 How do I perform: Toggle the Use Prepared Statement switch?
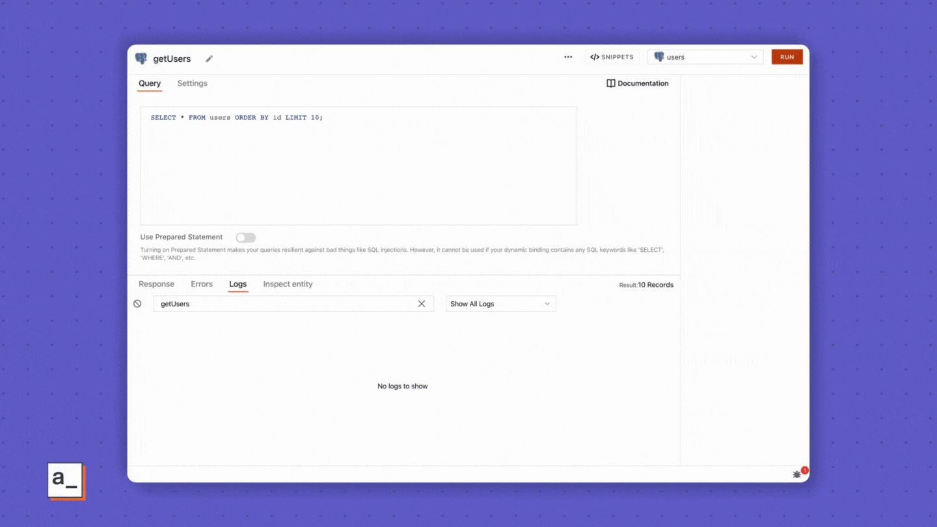click(x=245, y=237)
